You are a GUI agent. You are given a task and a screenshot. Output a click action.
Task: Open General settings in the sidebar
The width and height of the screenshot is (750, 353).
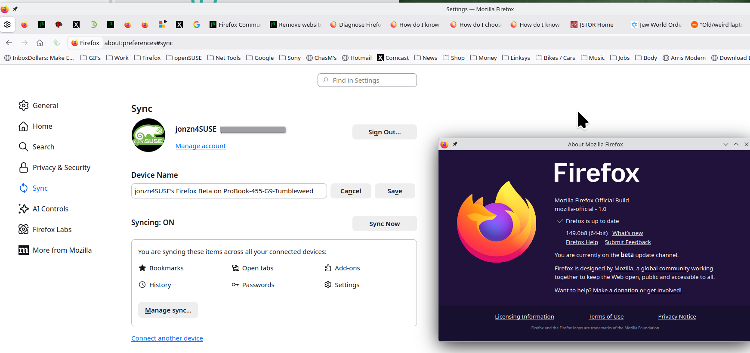pyautogui.click(x=38, y=105)
